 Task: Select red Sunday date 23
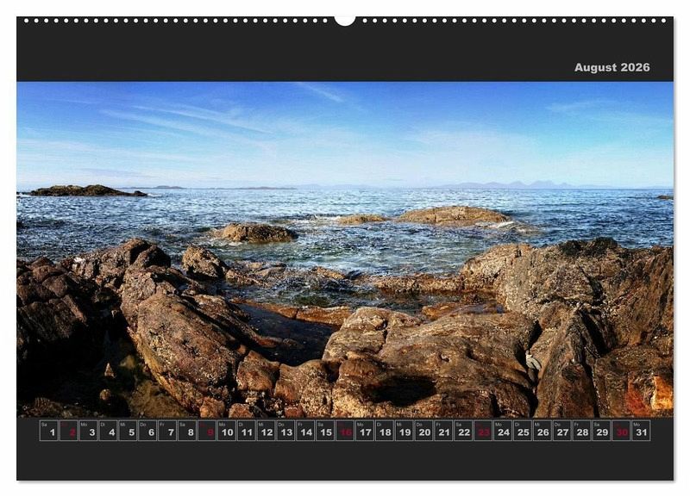click(x=483, y=431)
